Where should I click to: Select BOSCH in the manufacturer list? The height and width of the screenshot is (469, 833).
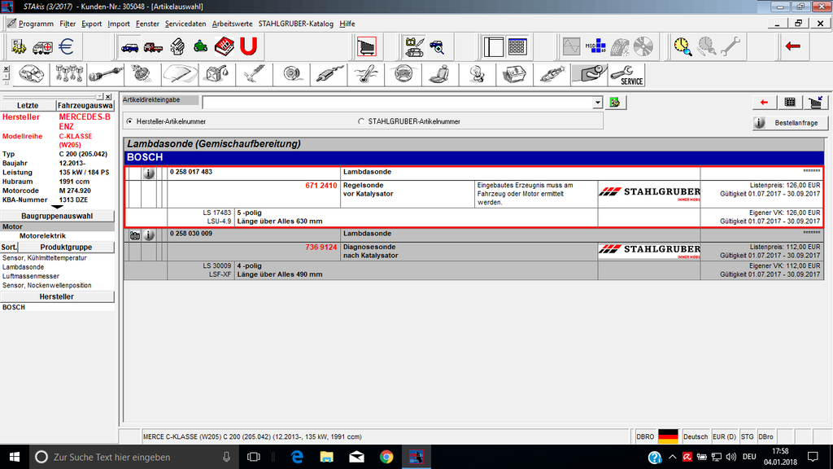14,307
